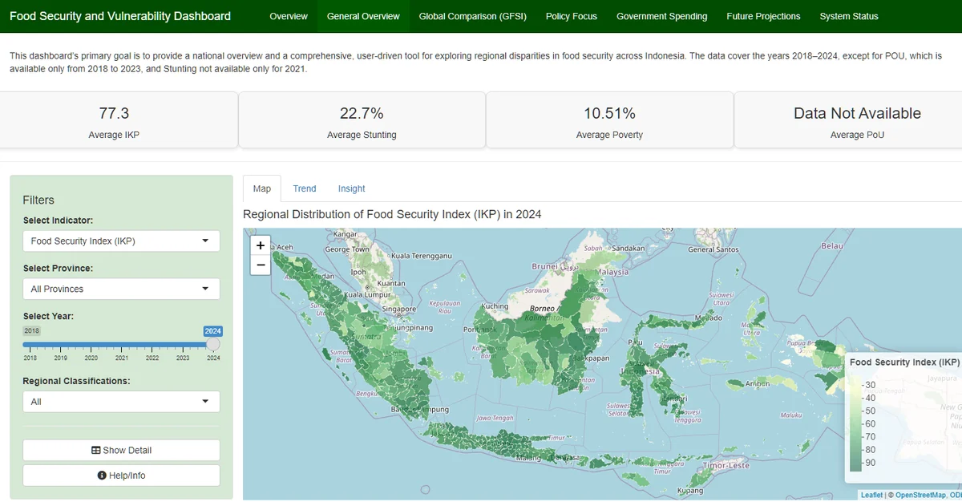Click the year slider handle at 2024
The width and height of the screenshot is (962, 502).
point(212,344)
